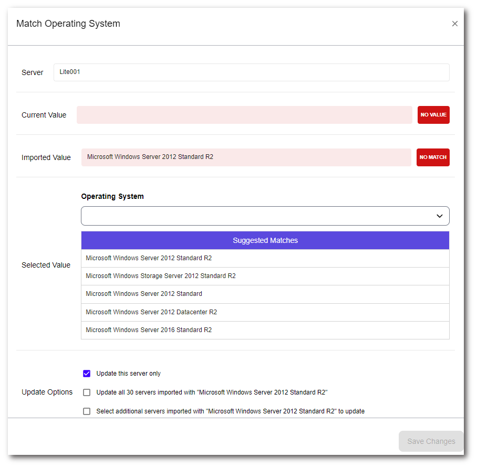Click the Imported Value text field
This screenshot has height=468, width=477.
click(246, 157)
